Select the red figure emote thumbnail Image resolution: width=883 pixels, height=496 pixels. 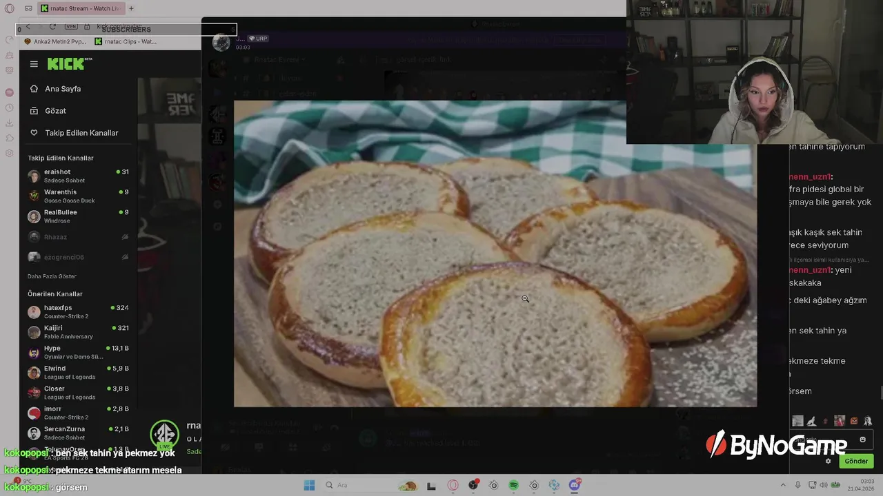pyautogui.click(x=840, y=421)
